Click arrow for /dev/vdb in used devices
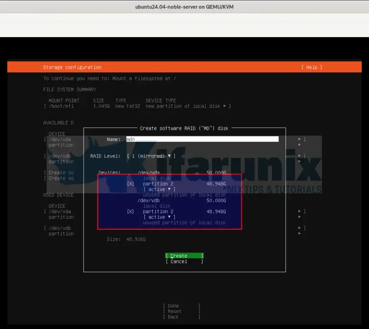 point(300,228)
